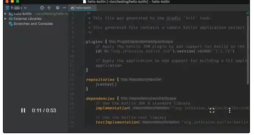Switch to the hello-kotlin editor tab

click(x=82, y=8)
